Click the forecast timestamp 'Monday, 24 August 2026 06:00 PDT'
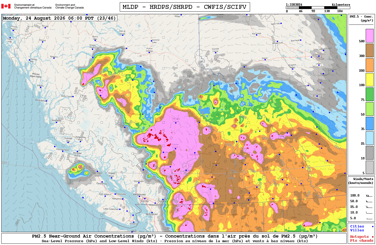Screen dimensions: 376x245 [48, 18]
